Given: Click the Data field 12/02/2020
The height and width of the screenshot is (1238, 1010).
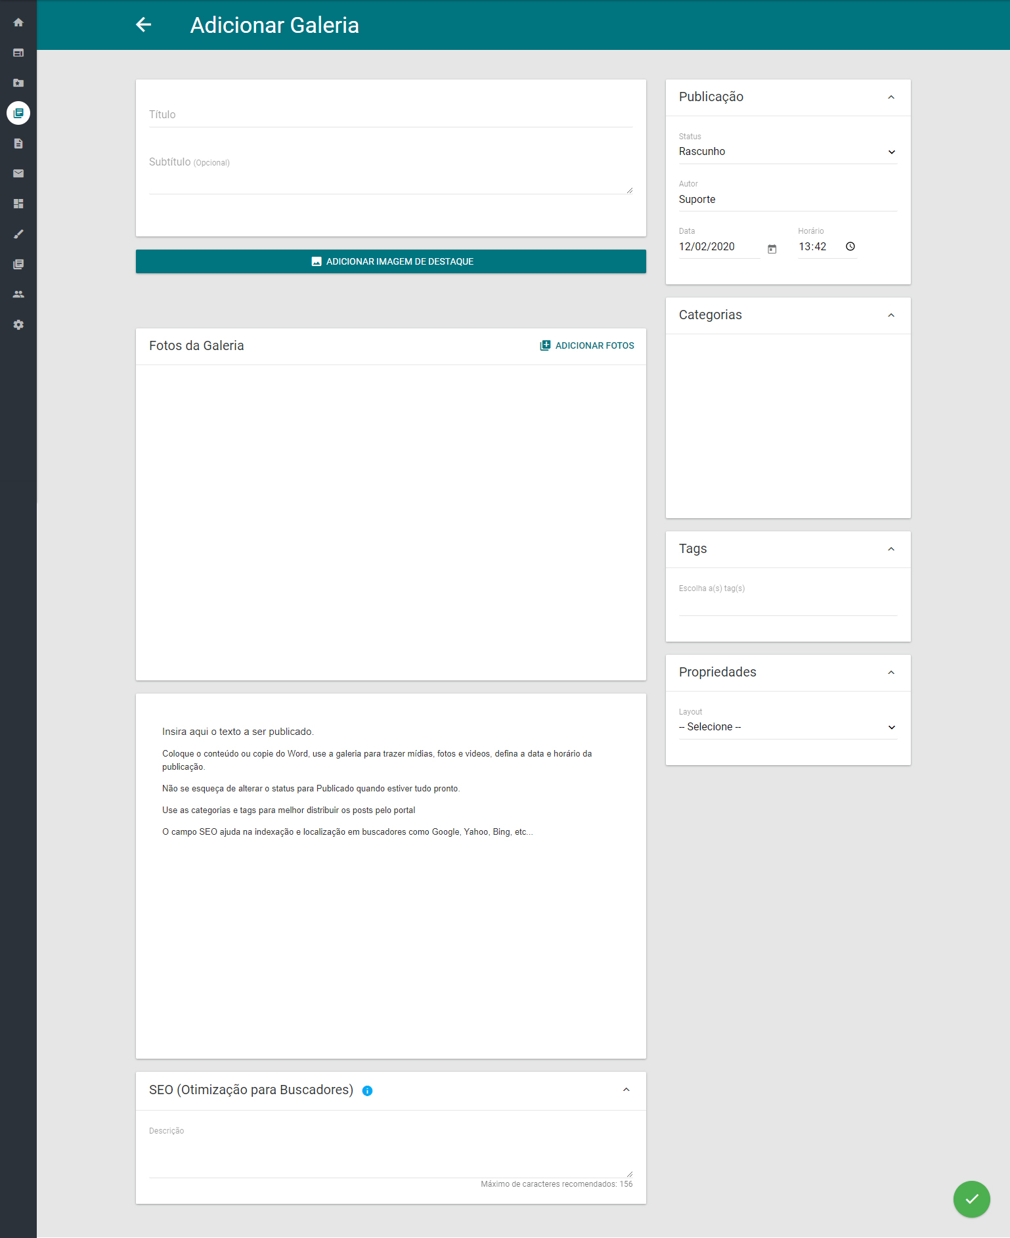Looking at the screenshot, I should 719,247.
